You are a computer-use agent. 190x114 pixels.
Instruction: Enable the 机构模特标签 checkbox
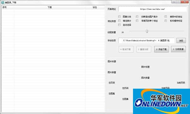pos(166,21)
